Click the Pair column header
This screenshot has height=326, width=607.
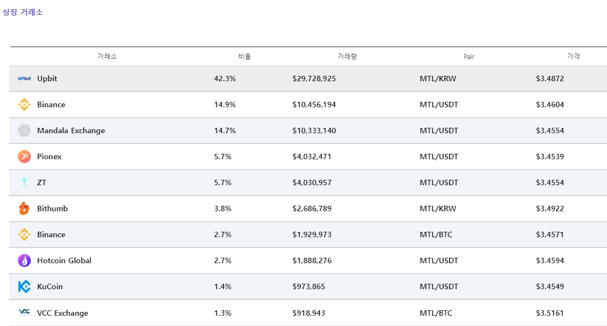point(469,56)
